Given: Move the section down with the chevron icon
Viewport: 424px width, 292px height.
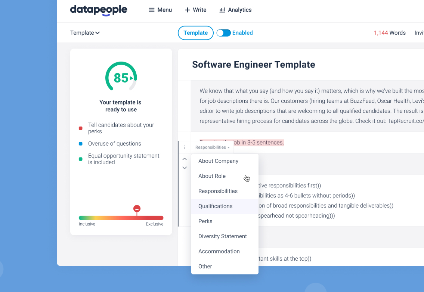Looking at the screenshot, I should [x=185, y=168].
